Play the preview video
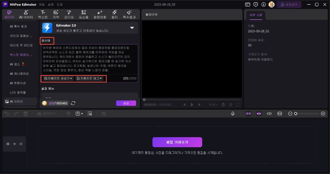 pos(192,104)
